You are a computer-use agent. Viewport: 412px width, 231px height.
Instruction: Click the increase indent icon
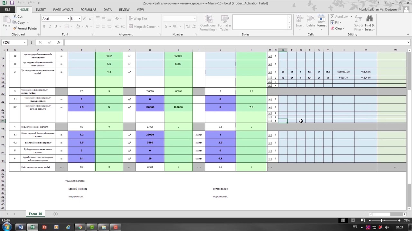122,27
